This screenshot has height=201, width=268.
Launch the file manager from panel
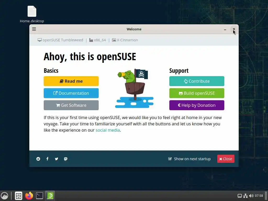[x=19, y=196]
